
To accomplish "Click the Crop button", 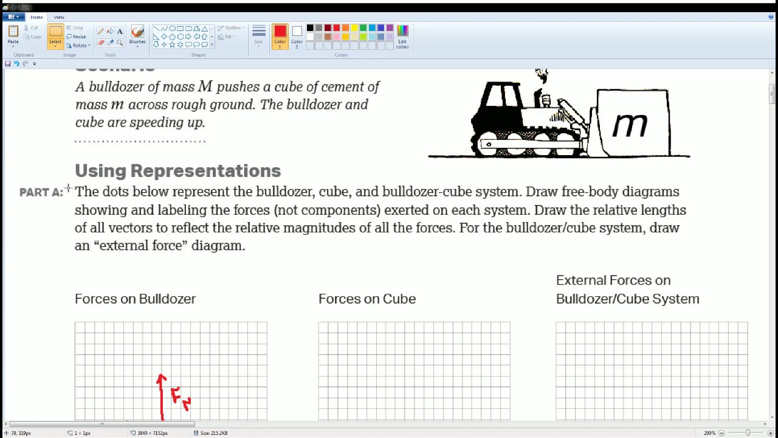I will (x=75, y=28).
